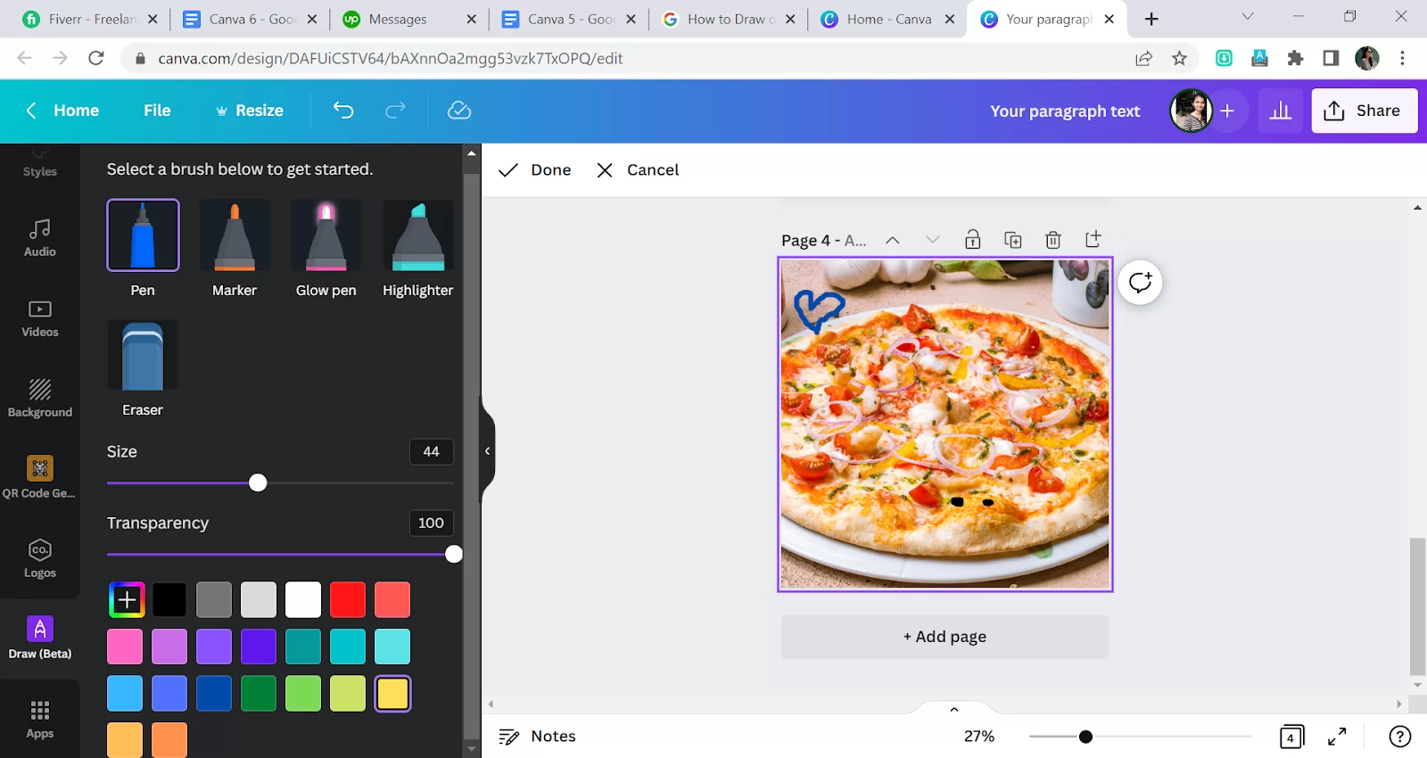Select the Eraser tool

pyautogui.click(x=143, y=355)
